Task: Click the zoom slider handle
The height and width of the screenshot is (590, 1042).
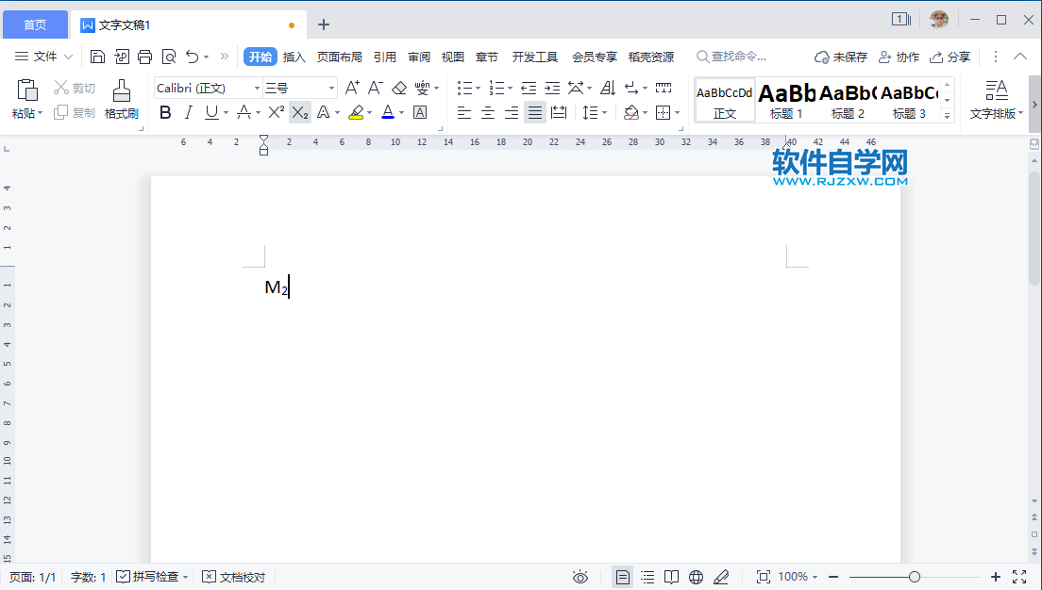Action: (x=914, y=577)
